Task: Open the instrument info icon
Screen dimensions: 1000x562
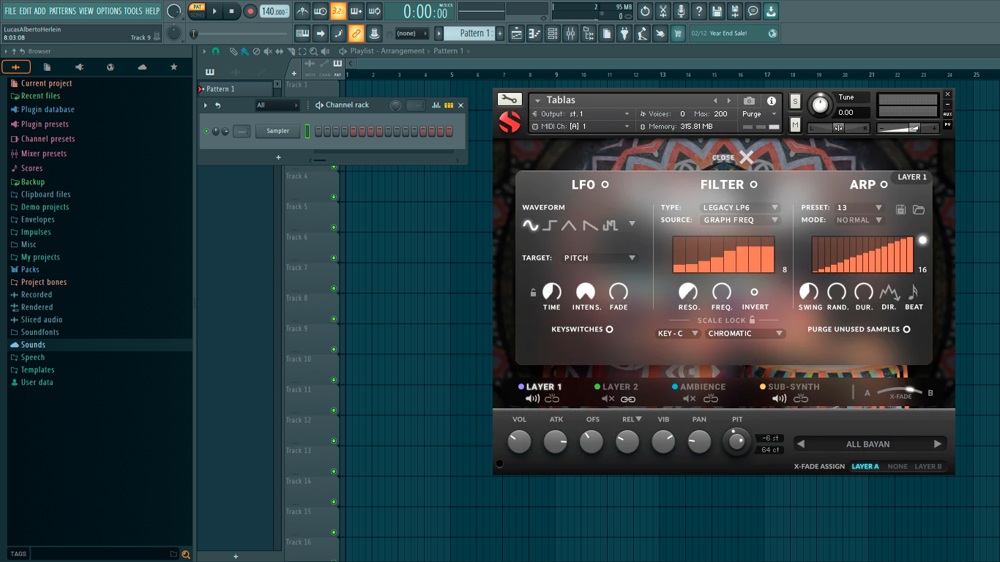Action: tap(771, 101)
